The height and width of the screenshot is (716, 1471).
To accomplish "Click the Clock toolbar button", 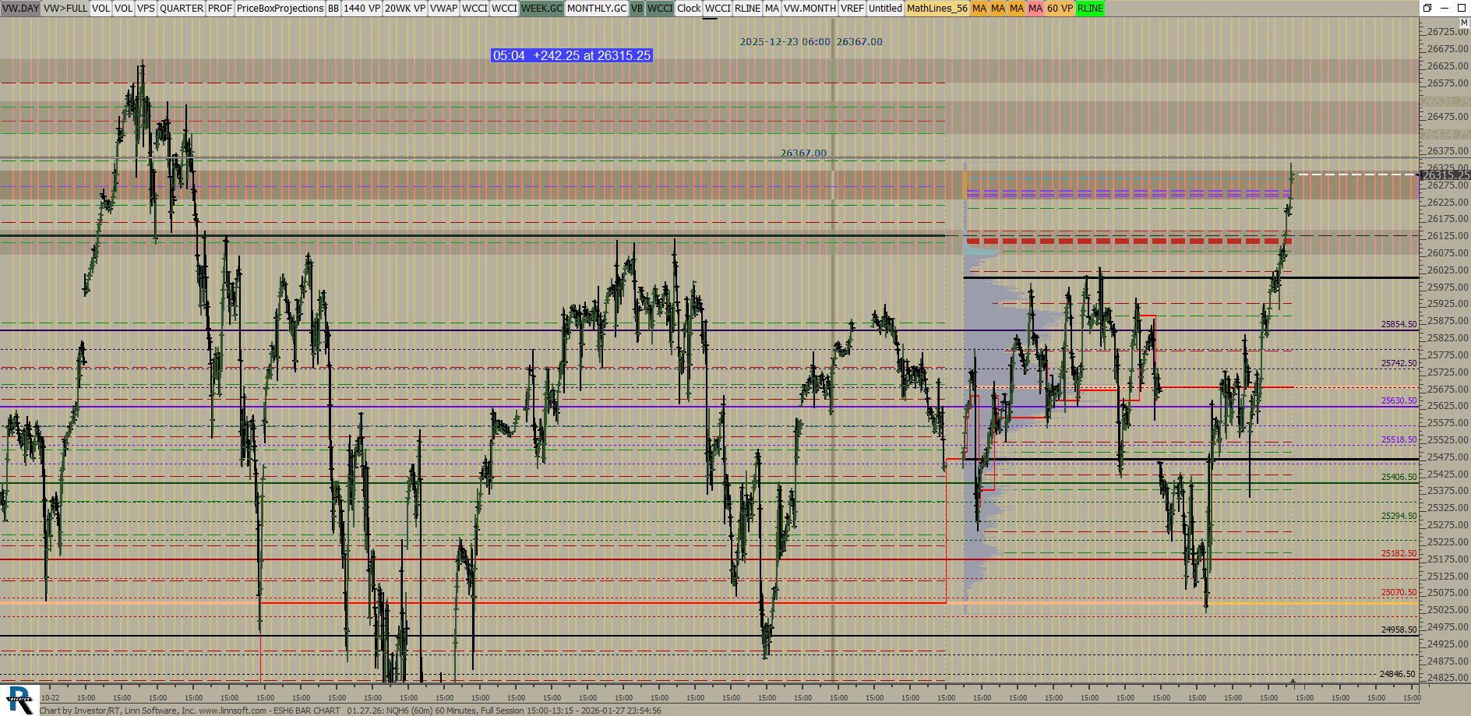I will coord(689,9).
